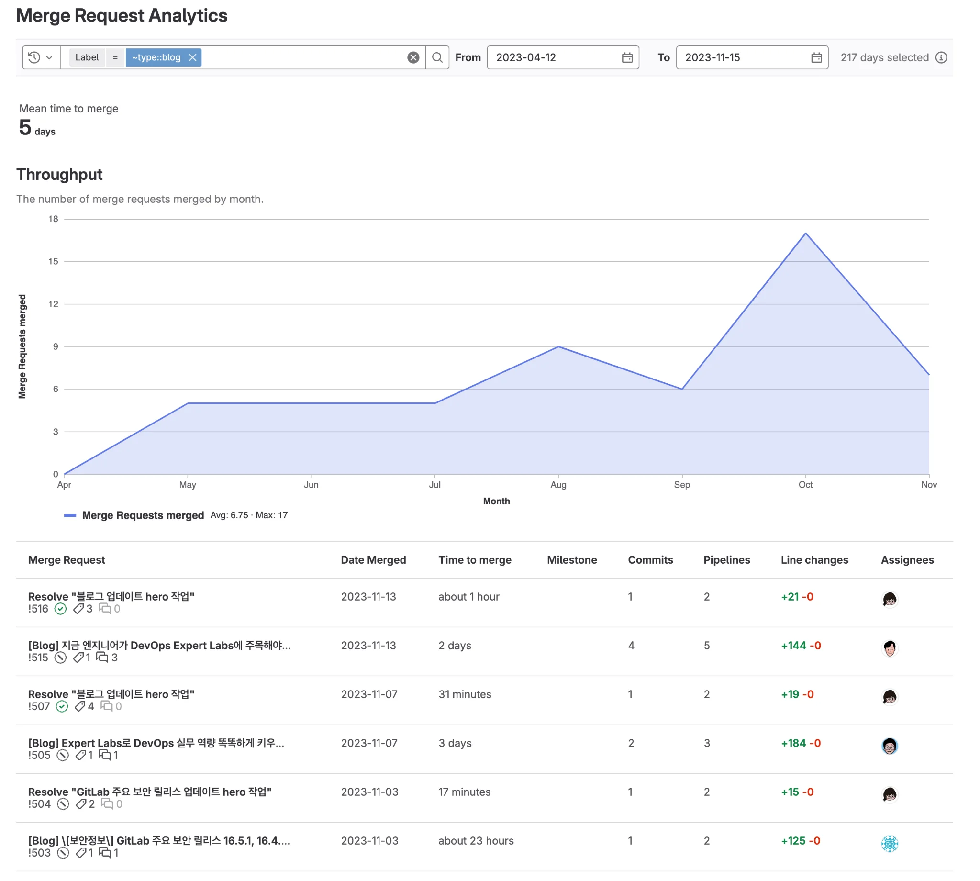Image resolution: width=980 pixels, height=881 pixels.
Task: Click the days selected info icon
Action: pos(941,57)
